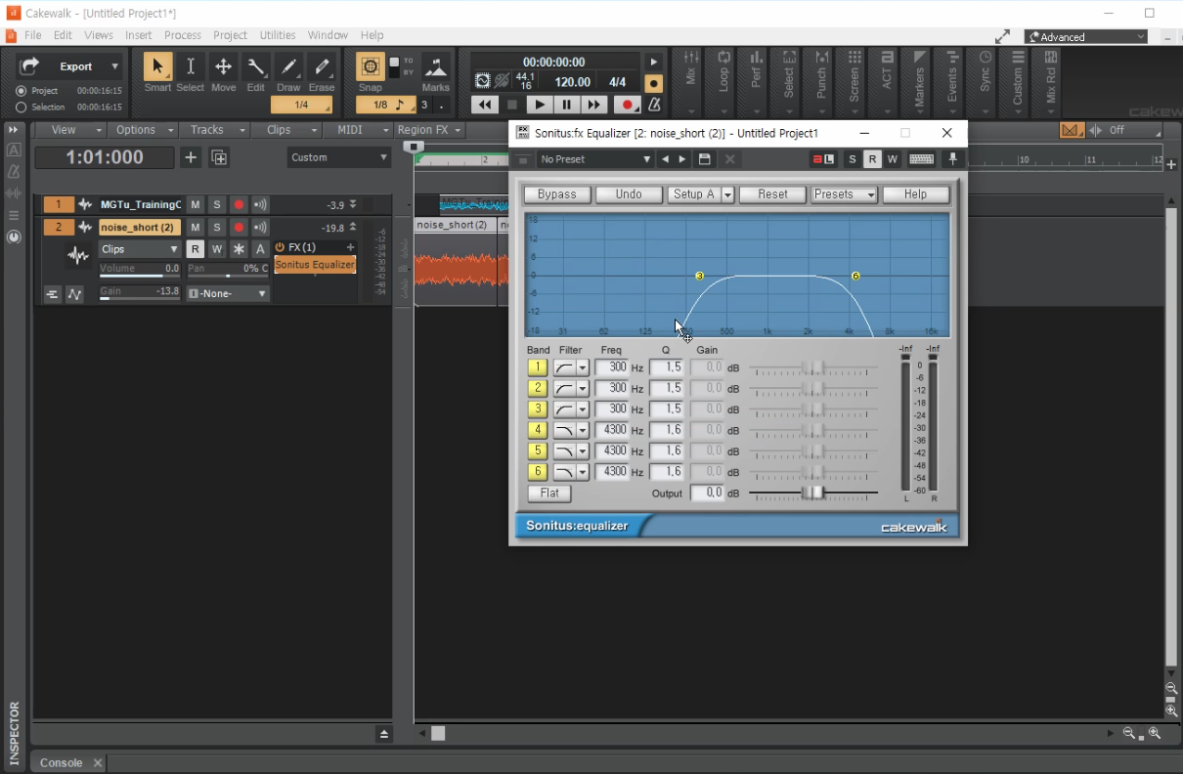
Task: Open the Insert menu
Action: [x=138, y=35]
